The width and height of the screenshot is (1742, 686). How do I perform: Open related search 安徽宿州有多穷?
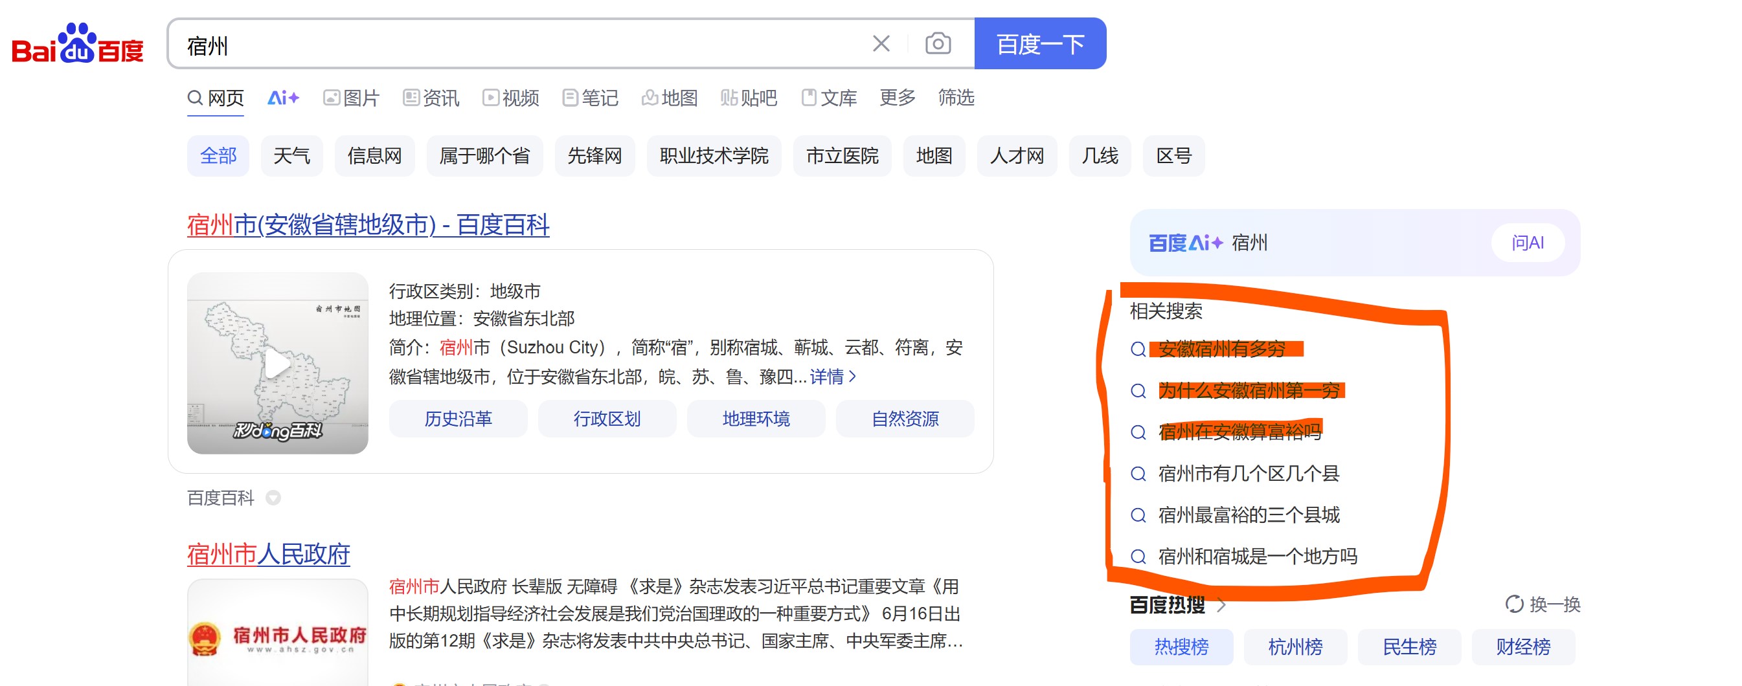pyautogui.click(x=1221, y=349)
